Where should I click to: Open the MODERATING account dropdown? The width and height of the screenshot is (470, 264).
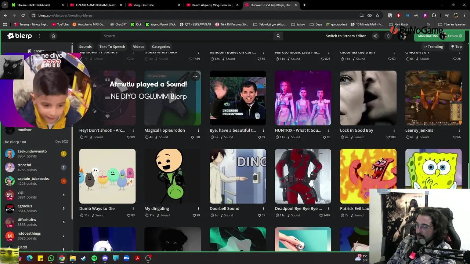[x=439, y=36]
